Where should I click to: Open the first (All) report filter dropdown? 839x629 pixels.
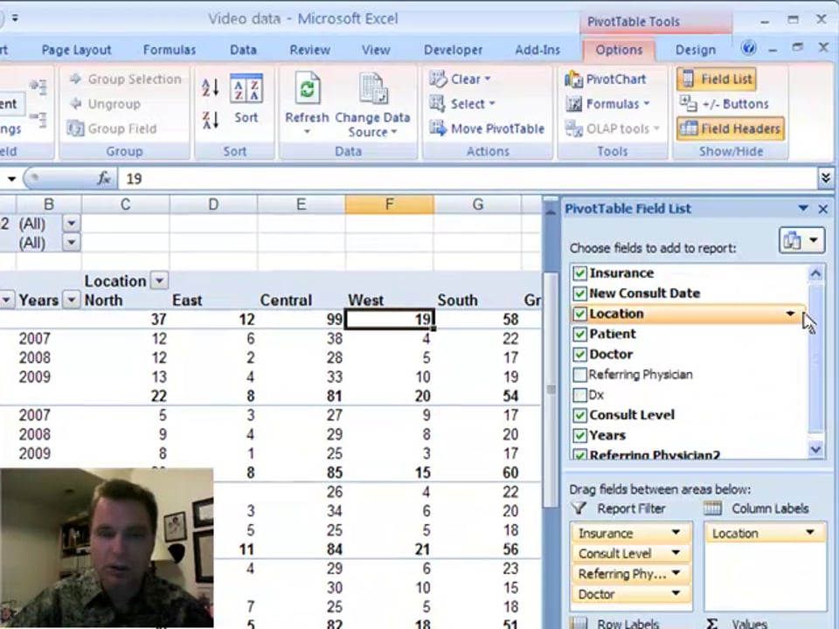tap(71, 223)
